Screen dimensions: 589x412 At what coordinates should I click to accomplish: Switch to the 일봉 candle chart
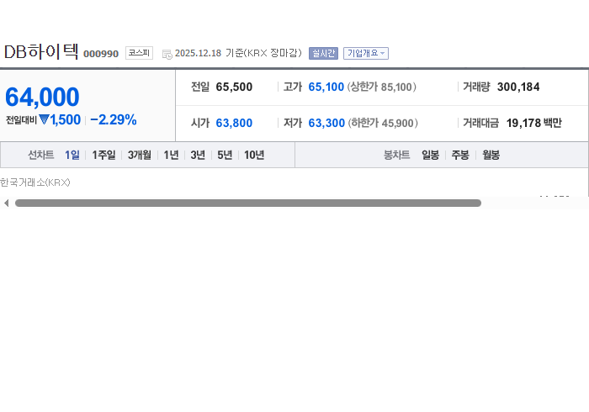[x=431, y=155]
